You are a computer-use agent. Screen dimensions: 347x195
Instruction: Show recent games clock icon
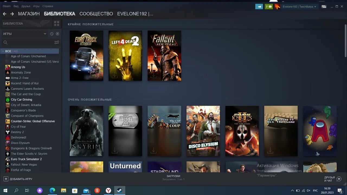pyautogui.click(x=52, y=34)
